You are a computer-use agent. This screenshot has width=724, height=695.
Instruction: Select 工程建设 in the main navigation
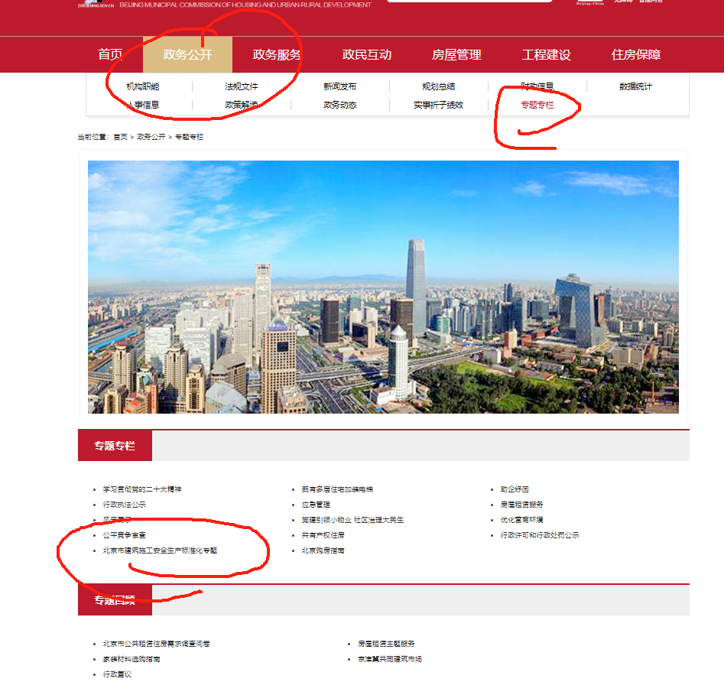tap(546, 54)
